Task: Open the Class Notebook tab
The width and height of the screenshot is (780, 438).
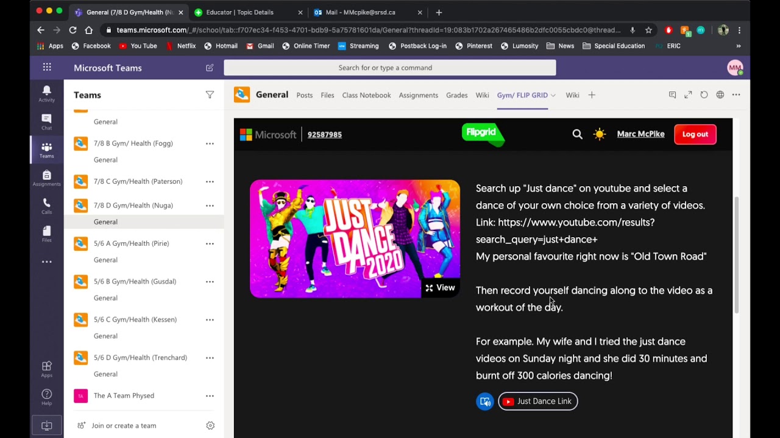Action: (x=366, y=95)
